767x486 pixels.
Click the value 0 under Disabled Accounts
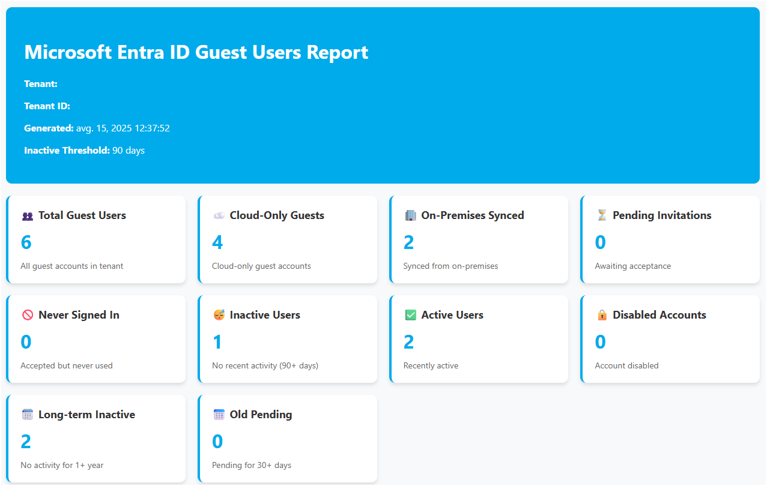coord(601,342)
